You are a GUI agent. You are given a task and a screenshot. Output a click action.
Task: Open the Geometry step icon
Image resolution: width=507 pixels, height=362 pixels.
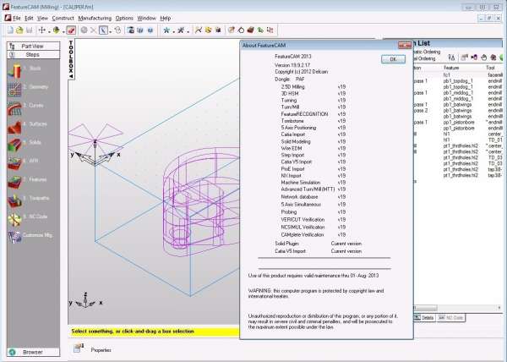coord(14,90)
